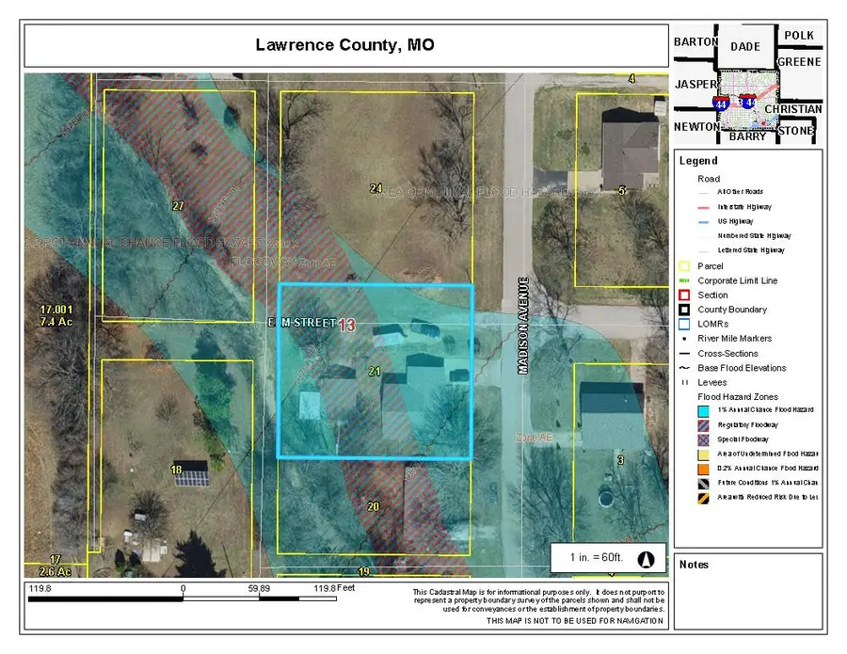This screenshot has height=654, width=847.
Task: Click the 1 in. = 60ft. scale text
Action: [597, 558]
